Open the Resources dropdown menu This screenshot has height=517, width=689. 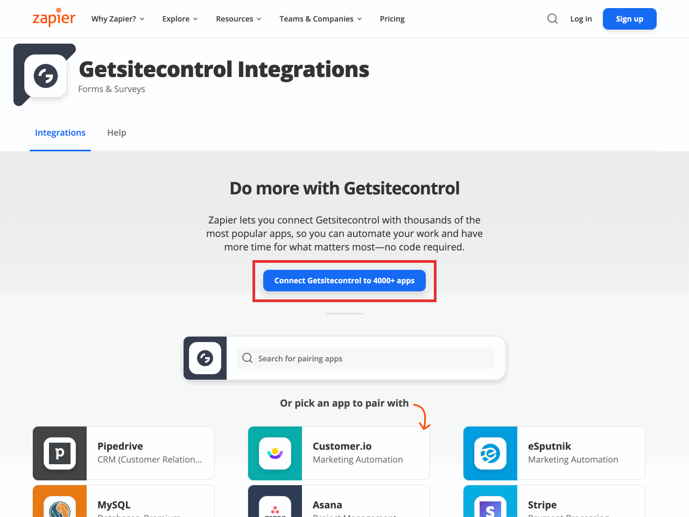click(x=238, y=19)
